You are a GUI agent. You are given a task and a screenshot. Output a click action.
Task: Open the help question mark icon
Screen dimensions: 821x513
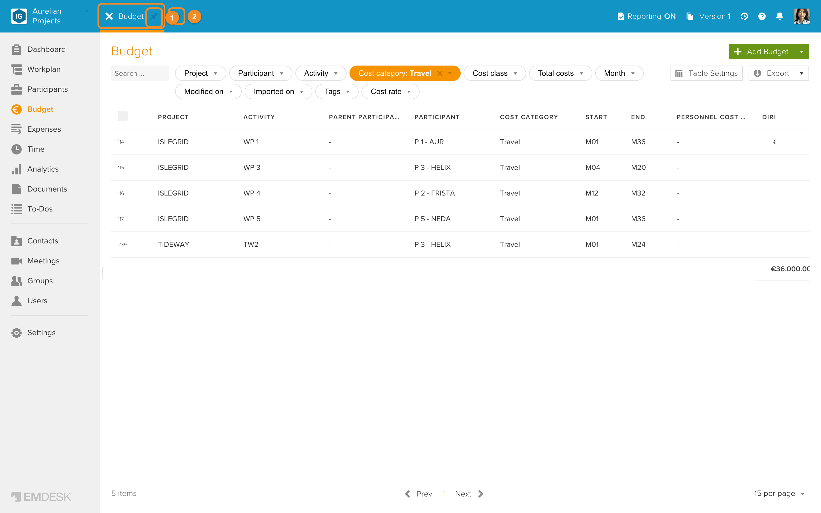point(762,16)
